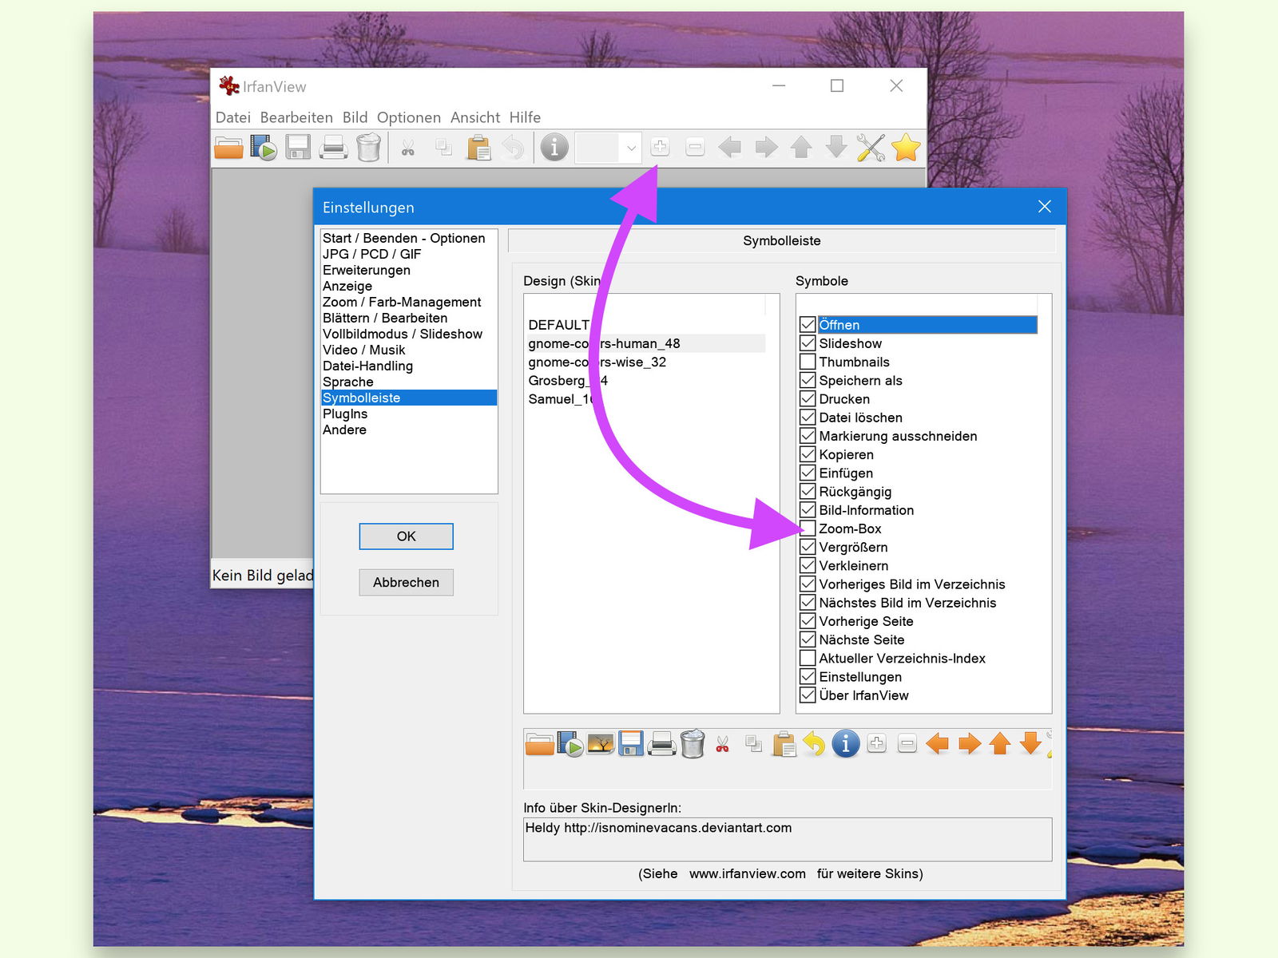Click yellow undo arrow in skin preview strip
The width and height of the screenshot is (1278, 958).
[x=815, y=744]
